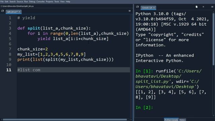This screenshot has width=215, height=121.
Task: Click the 'yield list_a[i:i+chunk_size]' line
Action: pos(73,39)
